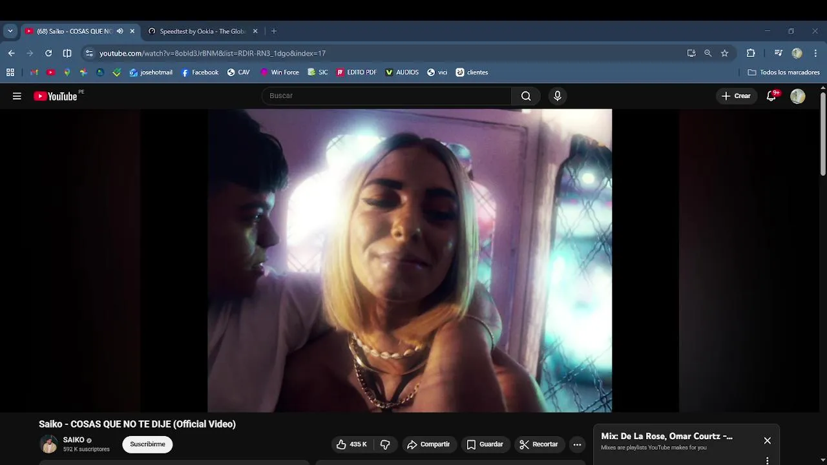Click the video title COSAS QUE NO TE DIJE

pos(137,424)
